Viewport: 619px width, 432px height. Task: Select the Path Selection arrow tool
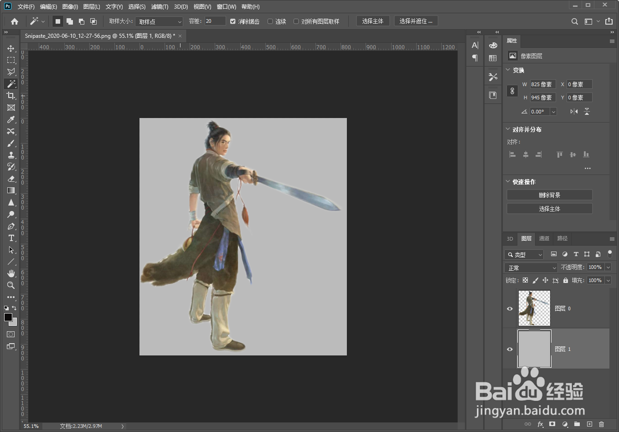[x=11, y=250]
